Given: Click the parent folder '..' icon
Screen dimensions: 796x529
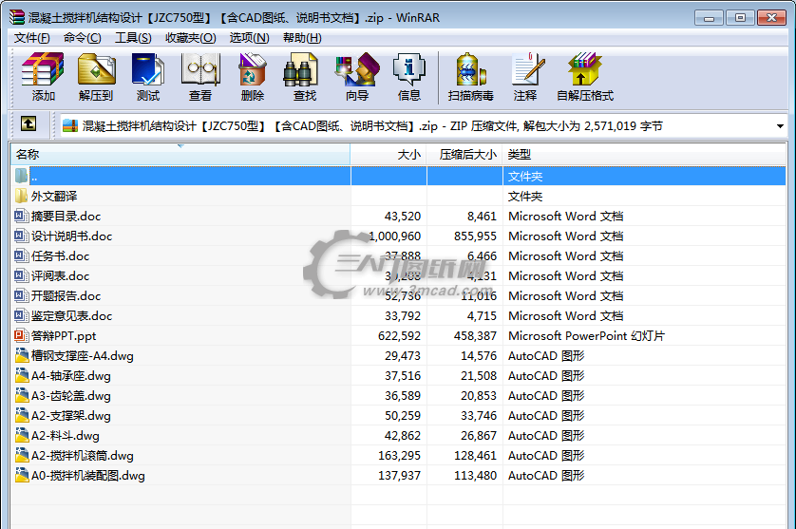Looking at the screenshot, I should (21, 176).
